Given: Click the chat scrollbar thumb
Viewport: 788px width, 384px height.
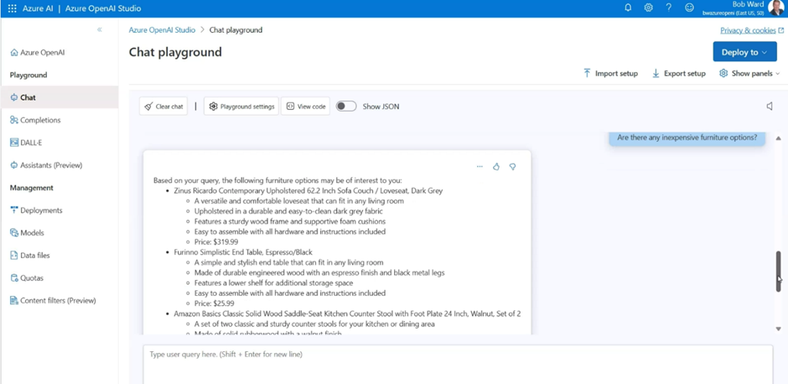Looking at the screenshot, I should pos(778,272).
